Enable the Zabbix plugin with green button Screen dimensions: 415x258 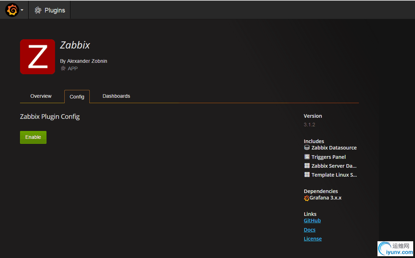coord(33,137)
